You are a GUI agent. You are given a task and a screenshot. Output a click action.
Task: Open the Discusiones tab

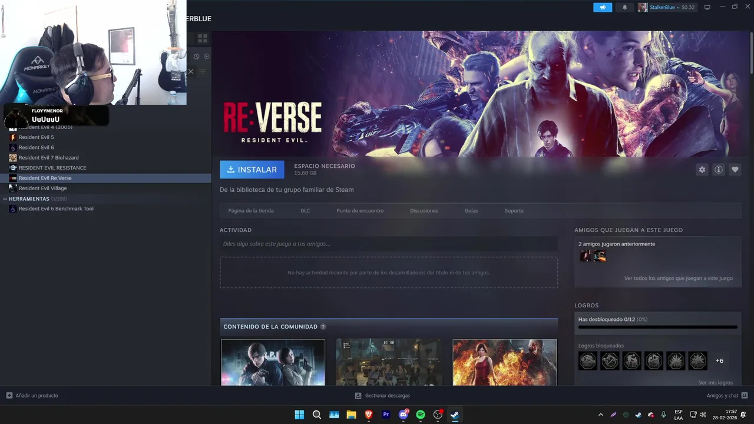point(424,211)
